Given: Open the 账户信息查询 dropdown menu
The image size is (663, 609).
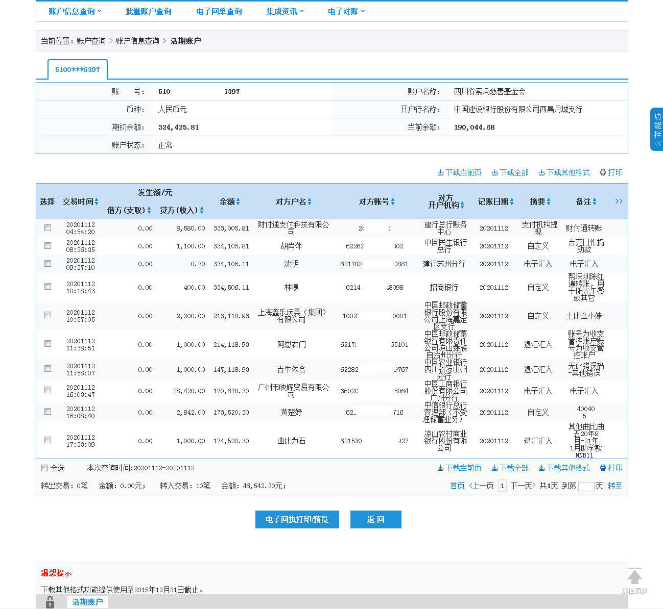Looking at the screenshot, I should point(73,11).
